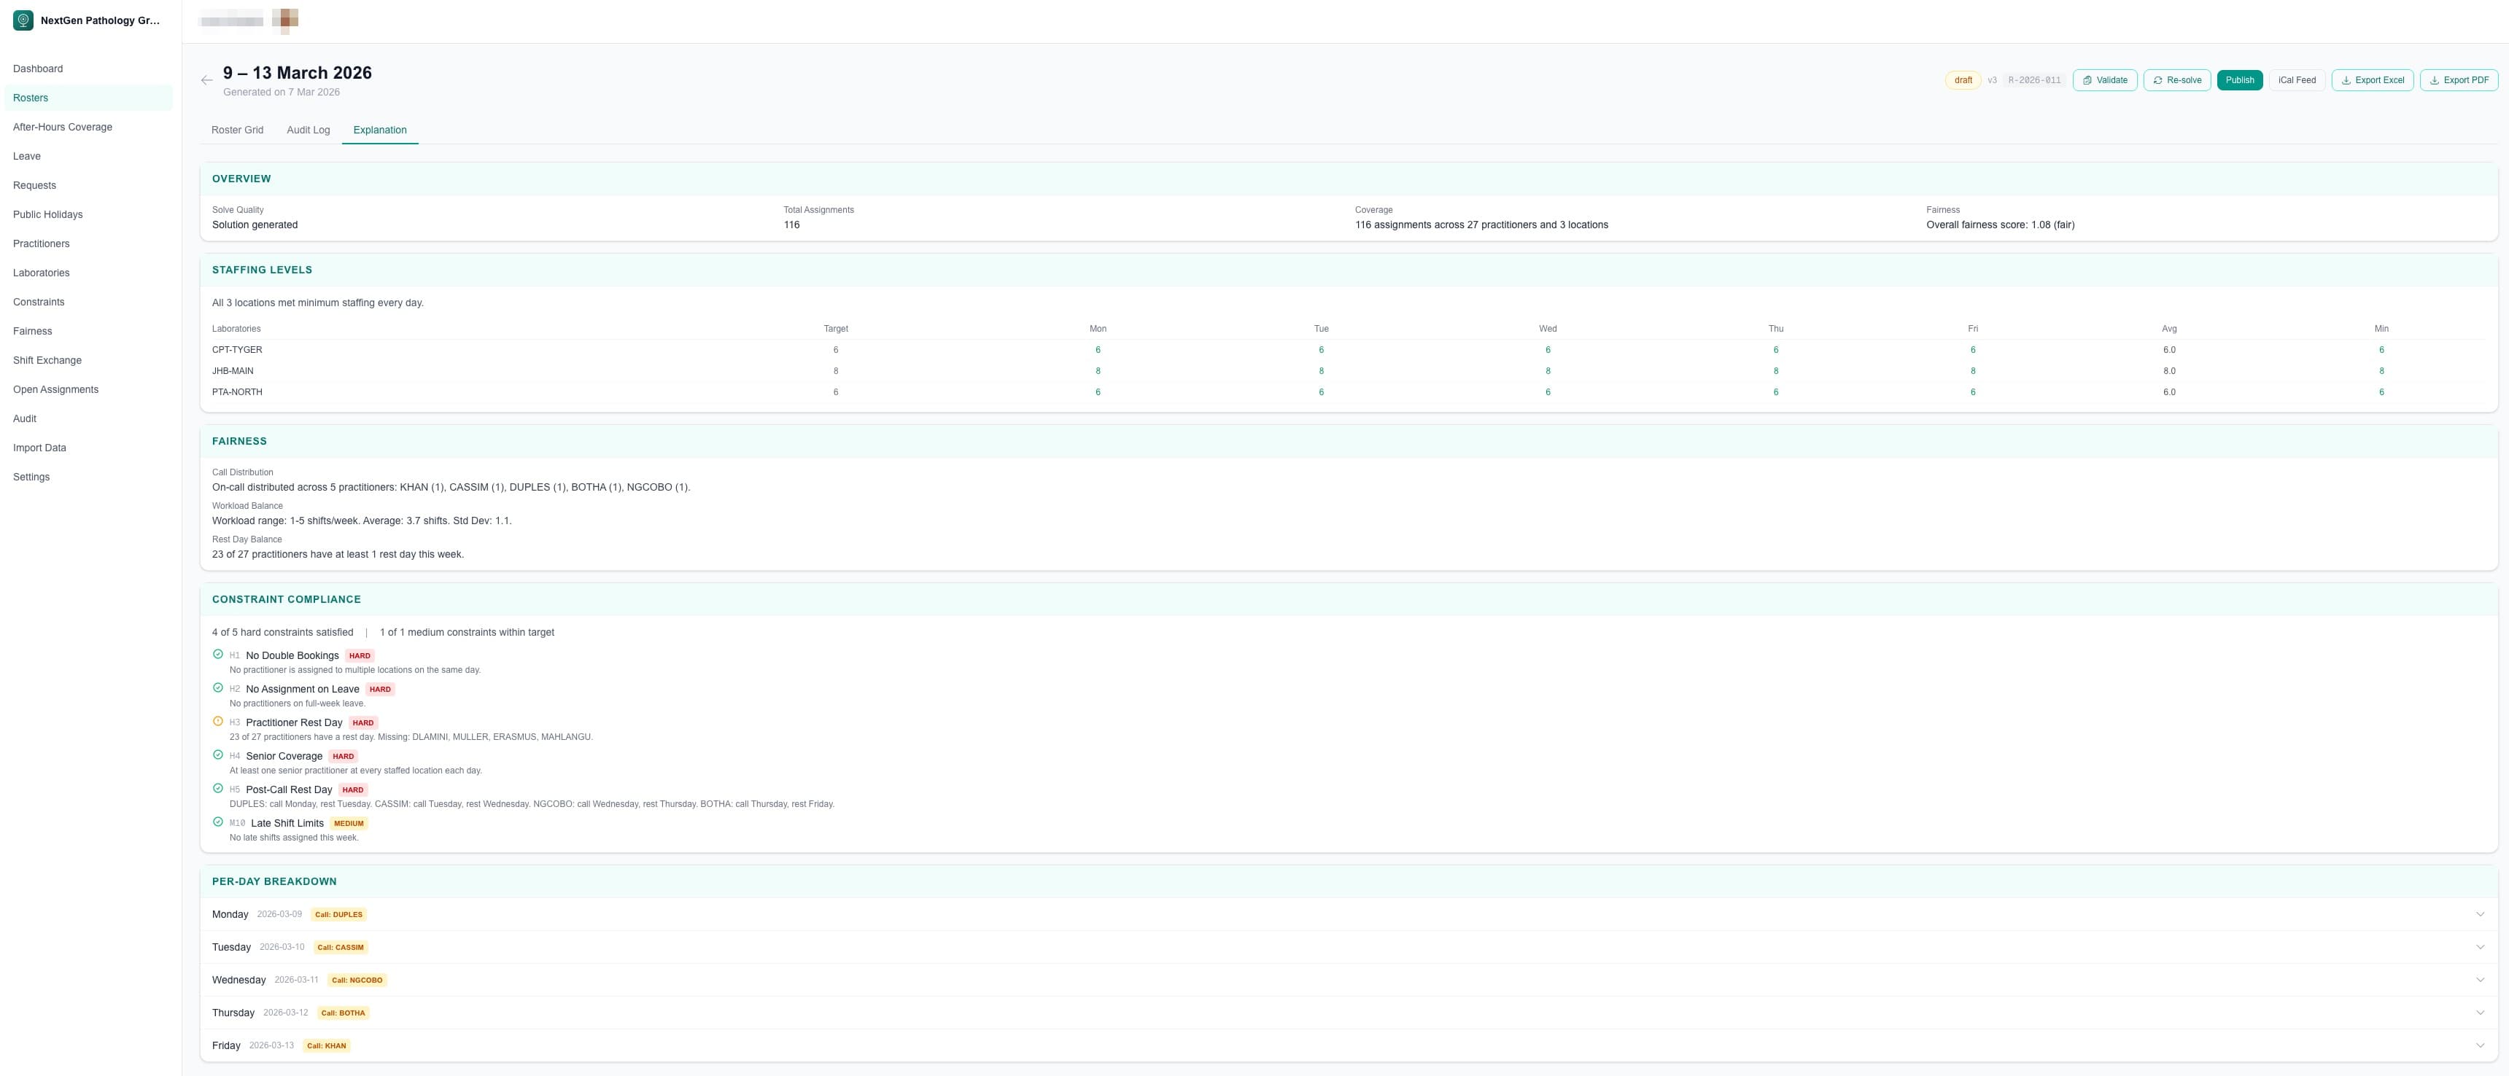Click the Call: KHAN badge
The width and height of the screenshot is (2509, 1076).
coord(326,1046)
